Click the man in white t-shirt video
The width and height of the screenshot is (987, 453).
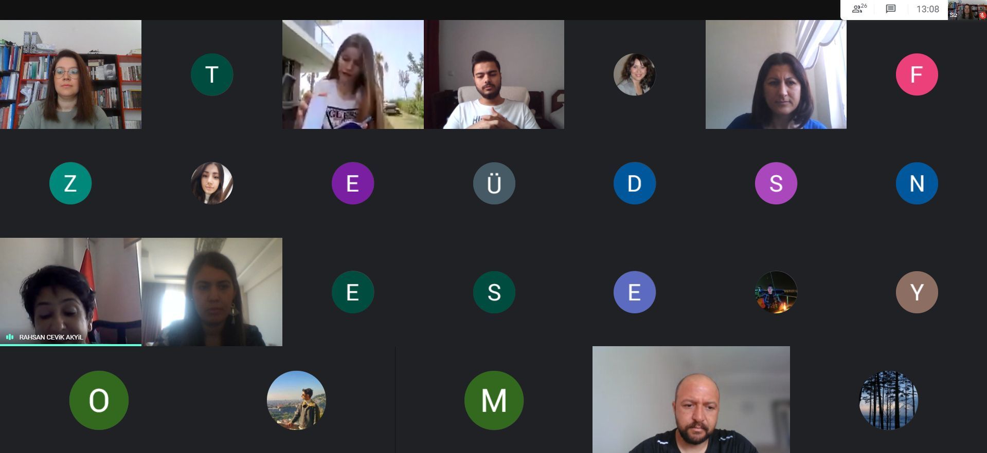tap(494, 74)
